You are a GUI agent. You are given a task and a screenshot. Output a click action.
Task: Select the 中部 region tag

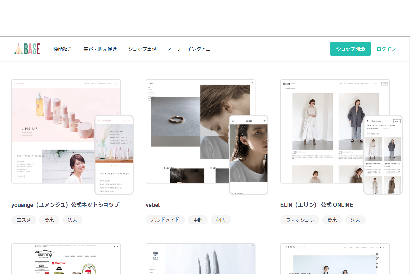pos(198,220)
